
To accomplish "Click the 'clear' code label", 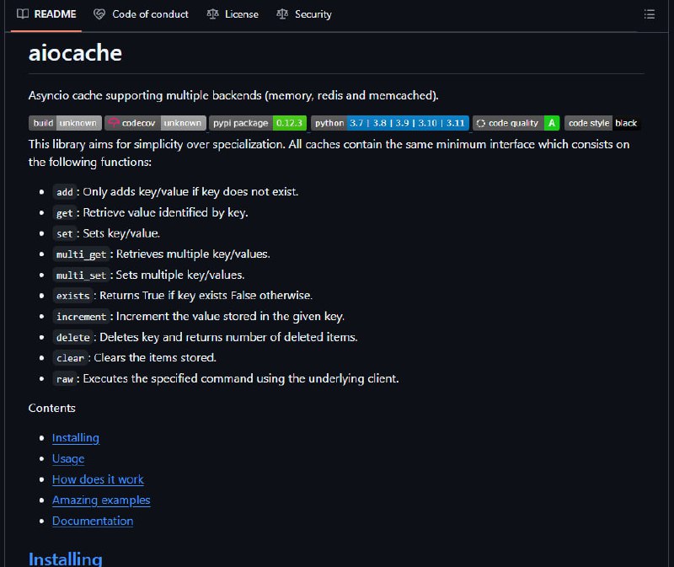I will click(71, 358).
